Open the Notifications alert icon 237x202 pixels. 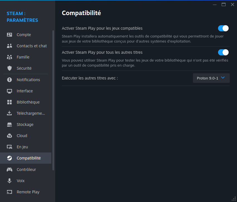(x=9, y=80)
